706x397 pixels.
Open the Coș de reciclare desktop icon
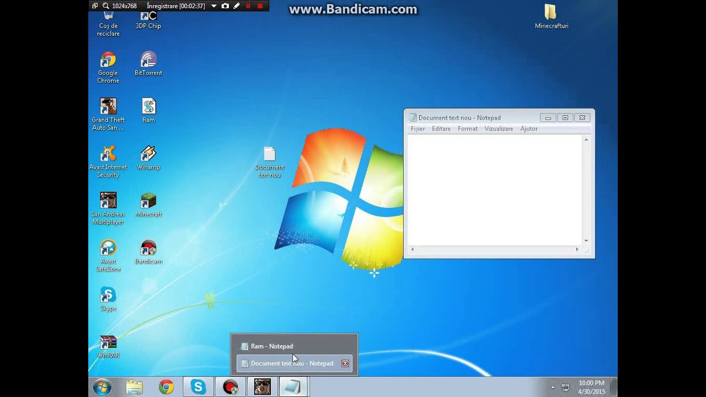point(108,23)
